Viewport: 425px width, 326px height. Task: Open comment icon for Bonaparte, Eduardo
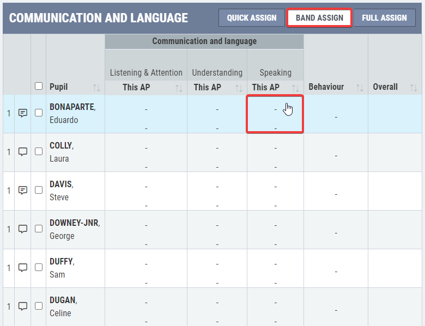tap(23, 113)
